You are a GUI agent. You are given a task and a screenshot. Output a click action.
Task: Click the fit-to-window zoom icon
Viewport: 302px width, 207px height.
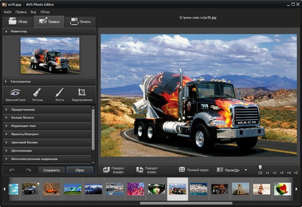click(x=260, y=173)
